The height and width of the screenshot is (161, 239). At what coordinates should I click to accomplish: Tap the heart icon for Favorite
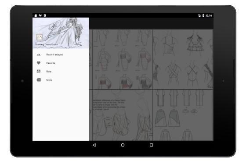point(39,63)
